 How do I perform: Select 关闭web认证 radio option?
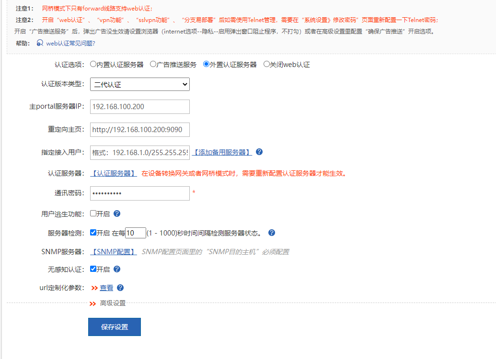[266, 64]
